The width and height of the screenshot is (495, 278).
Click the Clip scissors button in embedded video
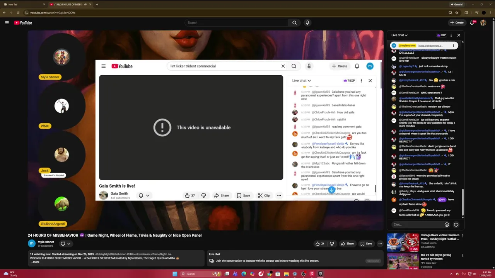pos(264,195)
